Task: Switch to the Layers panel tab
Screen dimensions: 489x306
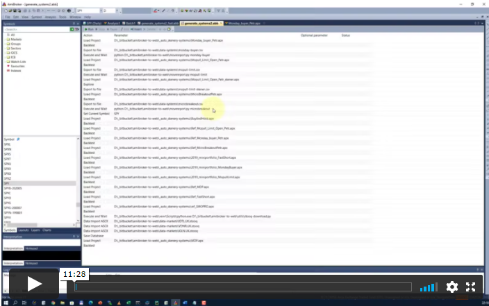Action: pos(35,230)
